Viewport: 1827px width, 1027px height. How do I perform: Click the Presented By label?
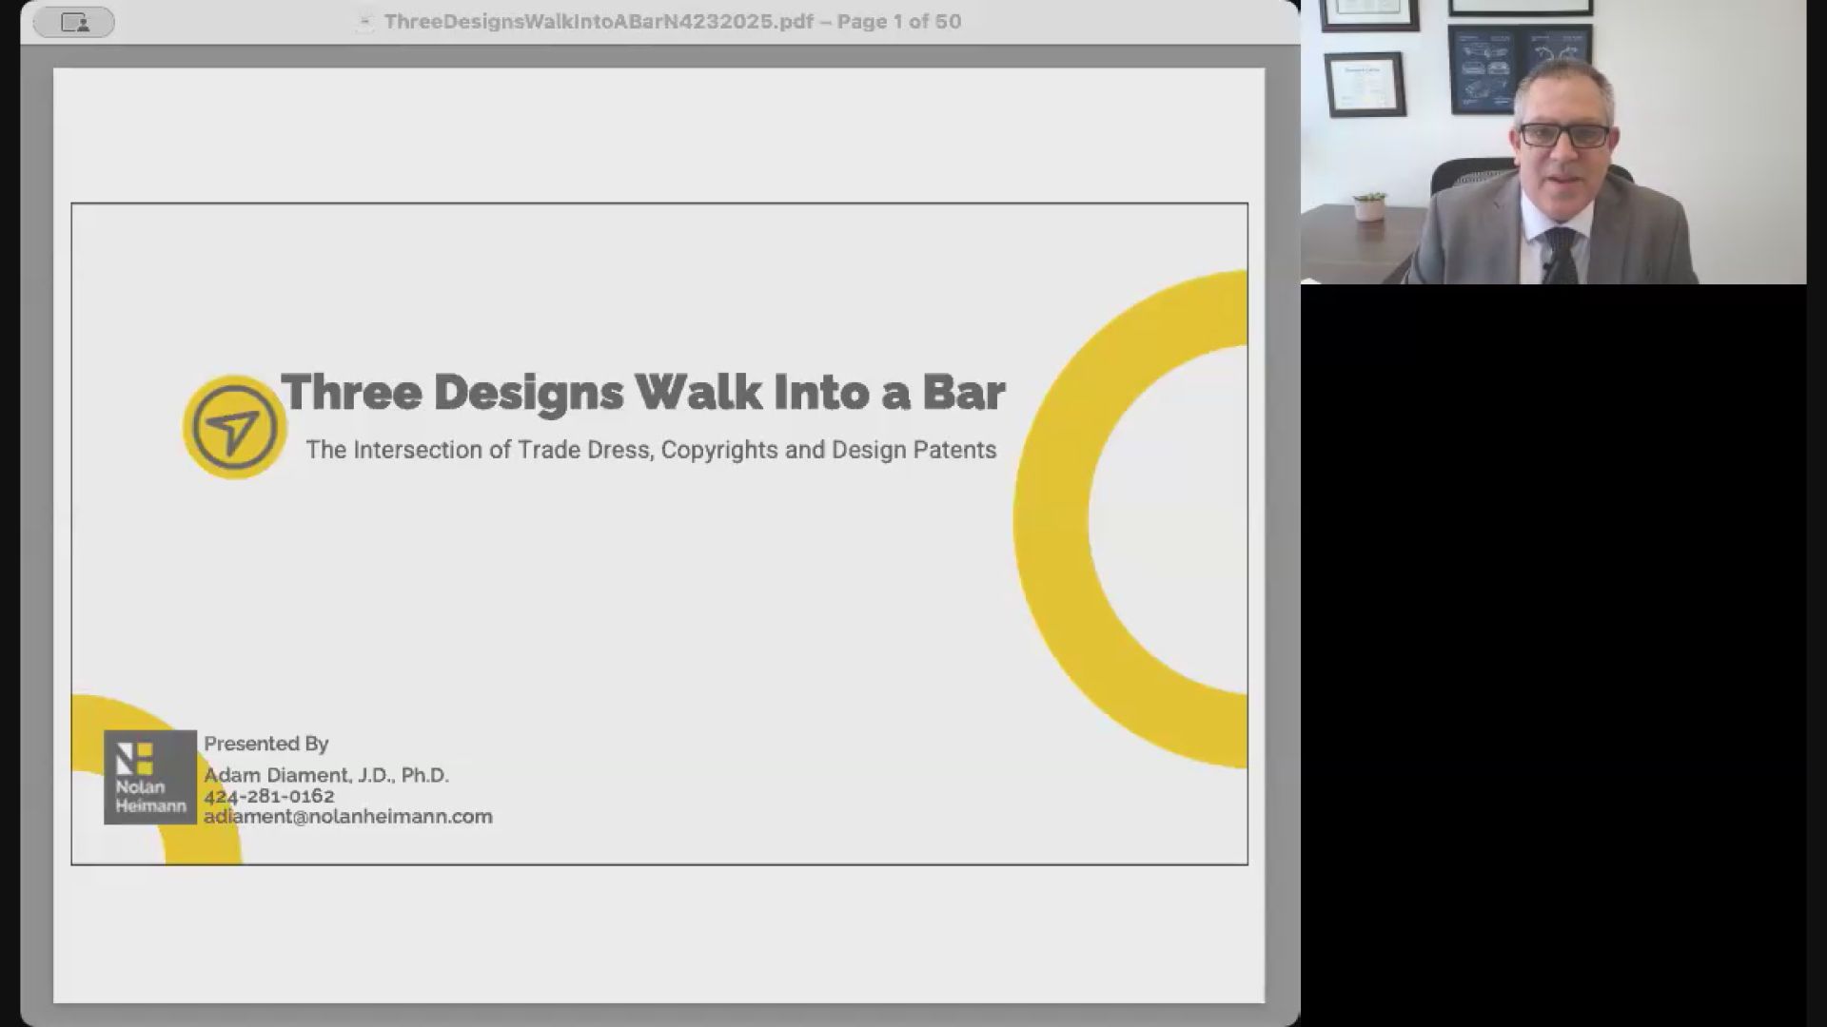click(265, 744)
